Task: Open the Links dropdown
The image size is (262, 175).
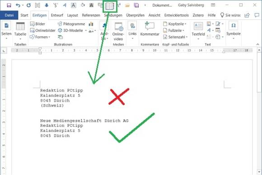Action: (132, 31)
